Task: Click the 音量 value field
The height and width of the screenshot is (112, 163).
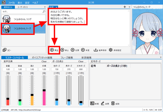Action: pos(8,69)
